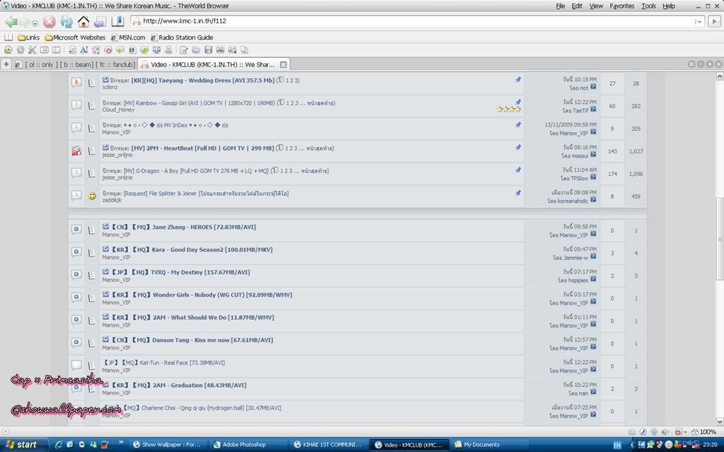724x452 pixels.
Task: Click the scissors icon in the toolbar
Action: point(32,50)
